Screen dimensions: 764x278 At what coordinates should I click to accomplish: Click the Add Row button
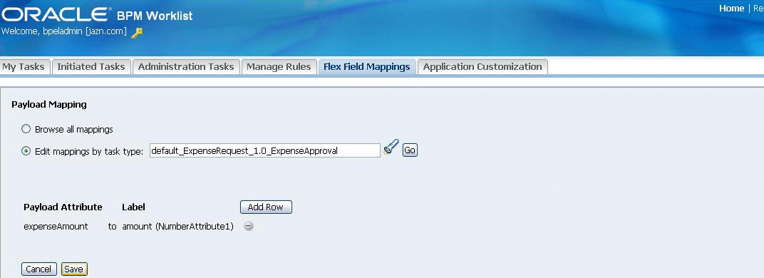[x=266, y=207]
